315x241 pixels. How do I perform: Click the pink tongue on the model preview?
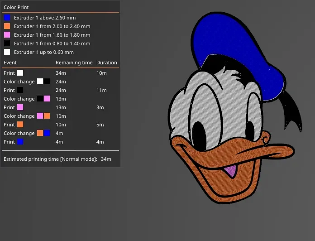pos(231,171)
